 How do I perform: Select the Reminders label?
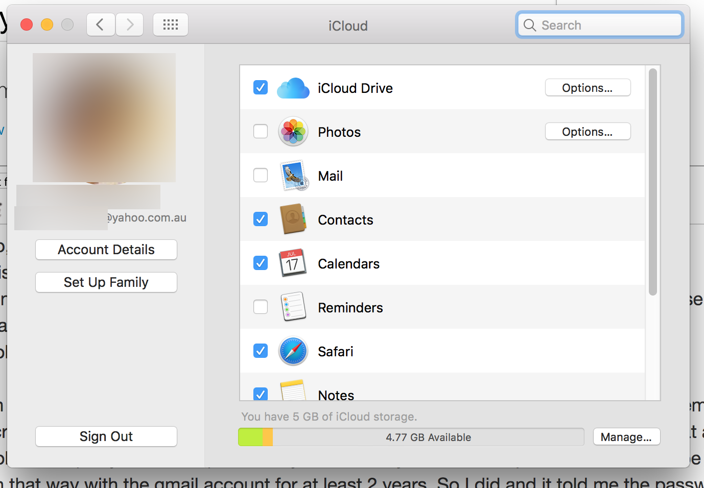[x=350, y=308]
